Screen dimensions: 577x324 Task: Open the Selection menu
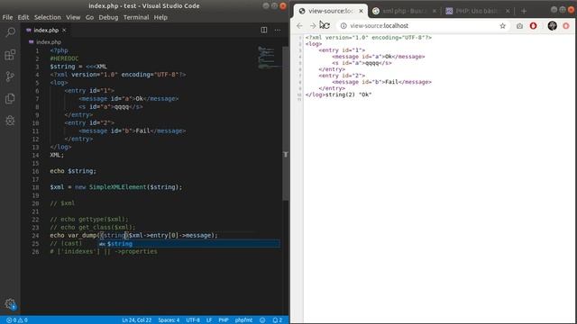(48, 17)
